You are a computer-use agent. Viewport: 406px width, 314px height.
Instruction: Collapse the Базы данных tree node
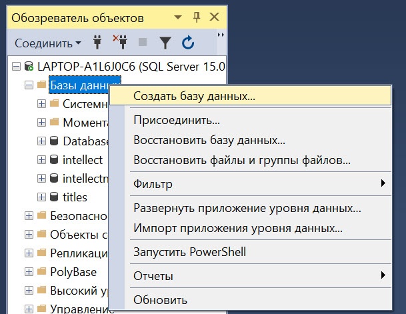click(29, 85)
